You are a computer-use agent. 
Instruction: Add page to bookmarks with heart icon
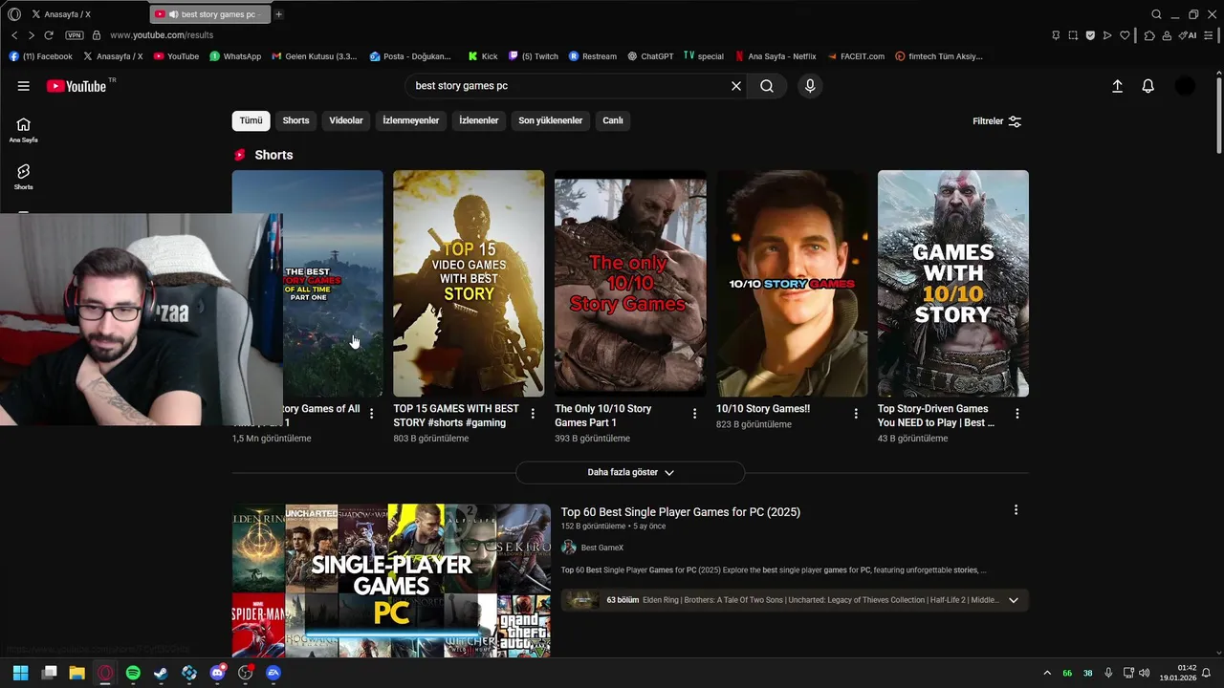[1125, 35]
